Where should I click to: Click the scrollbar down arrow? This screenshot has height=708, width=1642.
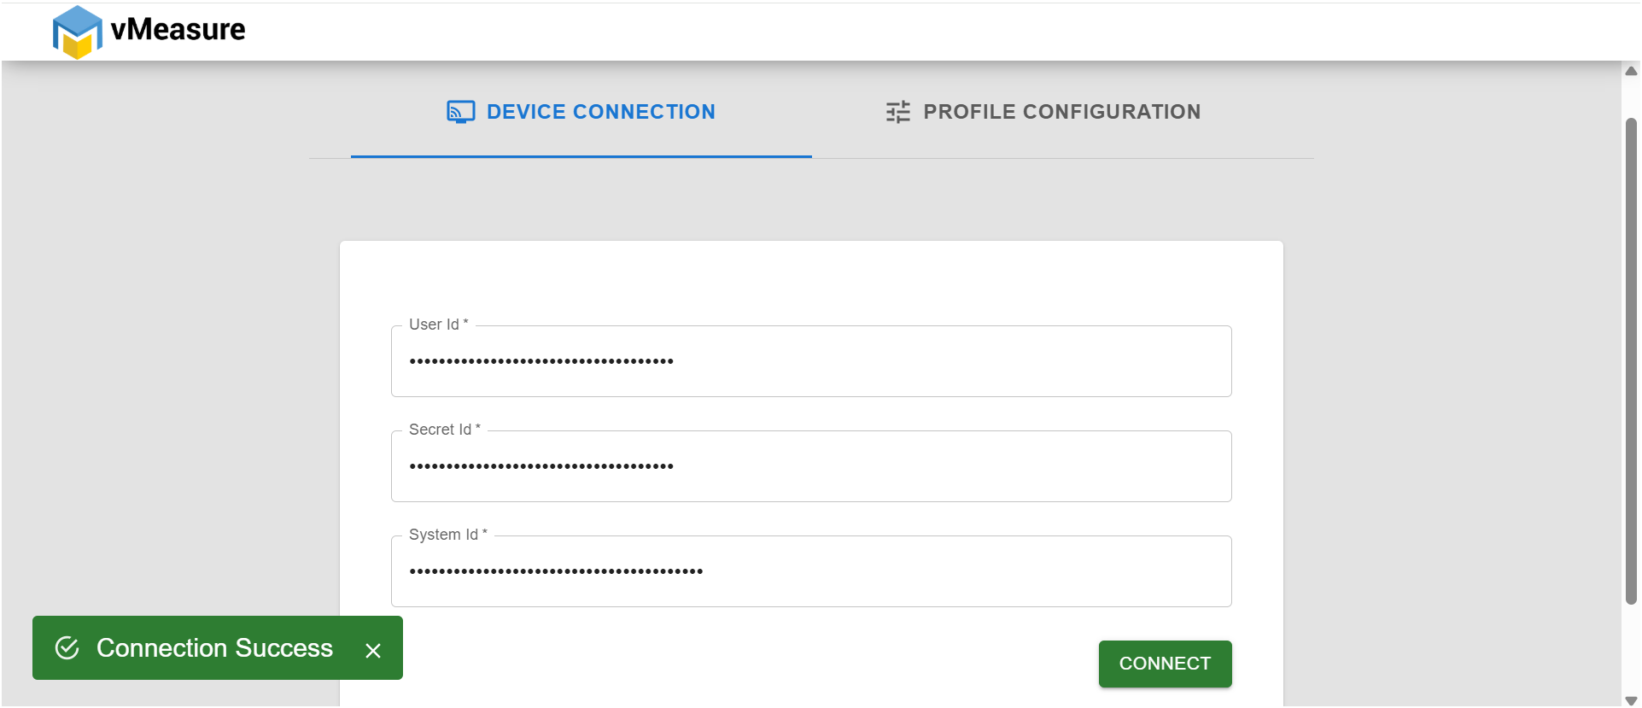pos(1631,700)
